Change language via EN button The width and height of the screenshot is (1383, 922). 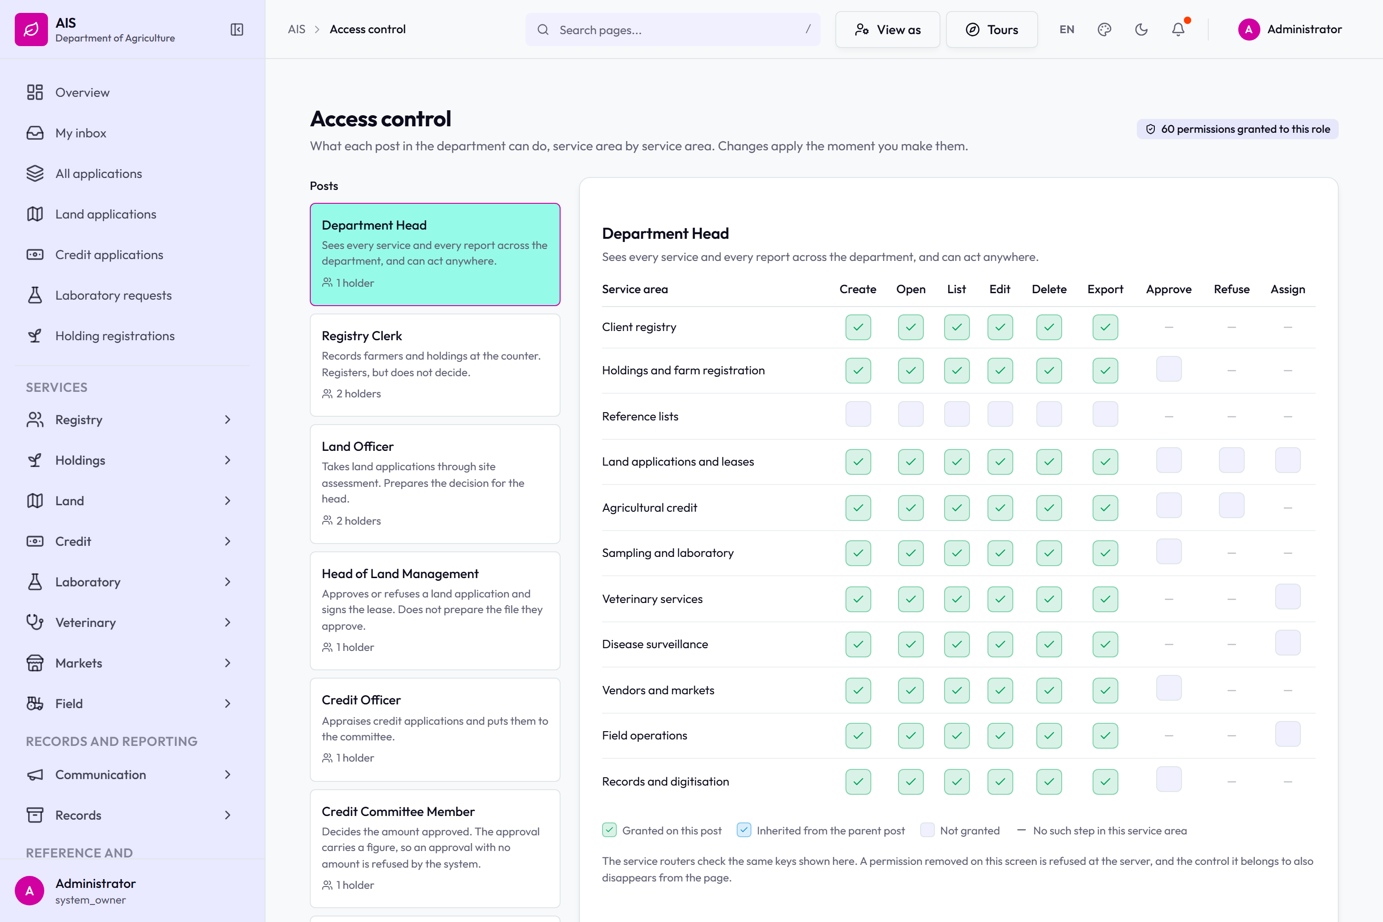[1067, 30]
